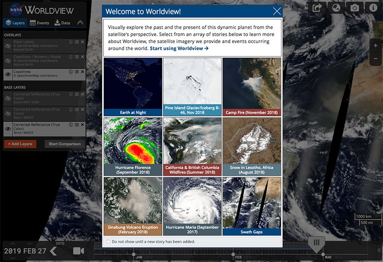Open the Hurricane Florence story
This screenshot has width=383, height=262.
click(x=133, y=147)
